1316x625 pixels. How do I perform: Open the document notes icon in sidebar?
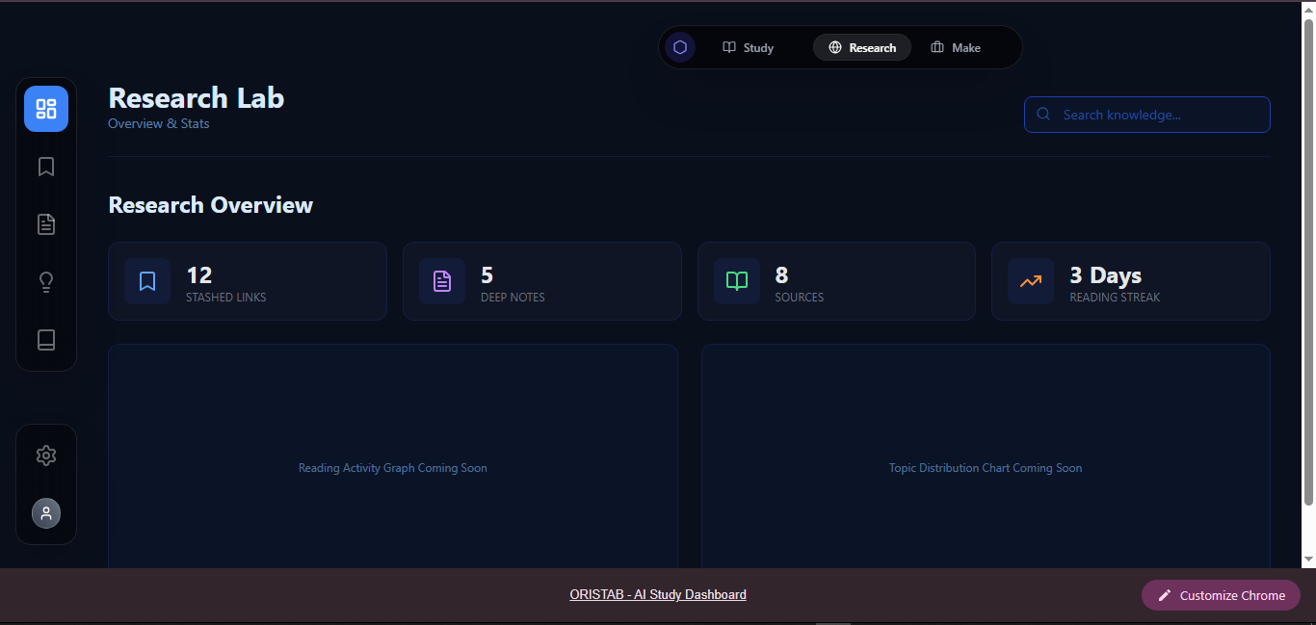click(46, 224)
